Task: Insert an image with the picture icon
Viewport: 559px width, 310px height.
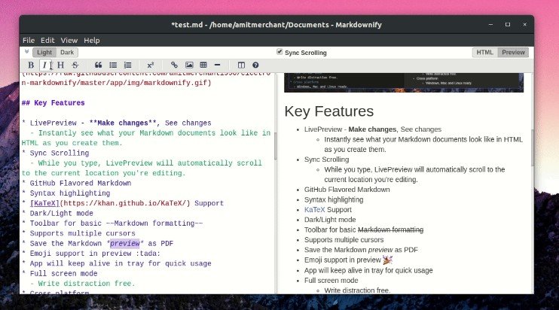Action: 189,65
